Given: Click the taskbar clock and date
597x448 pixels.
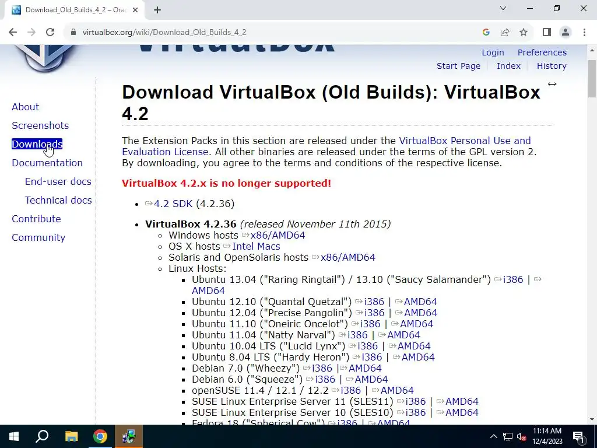Looking at the screenshot, I should pyautogui.click(x=547, y=436).
